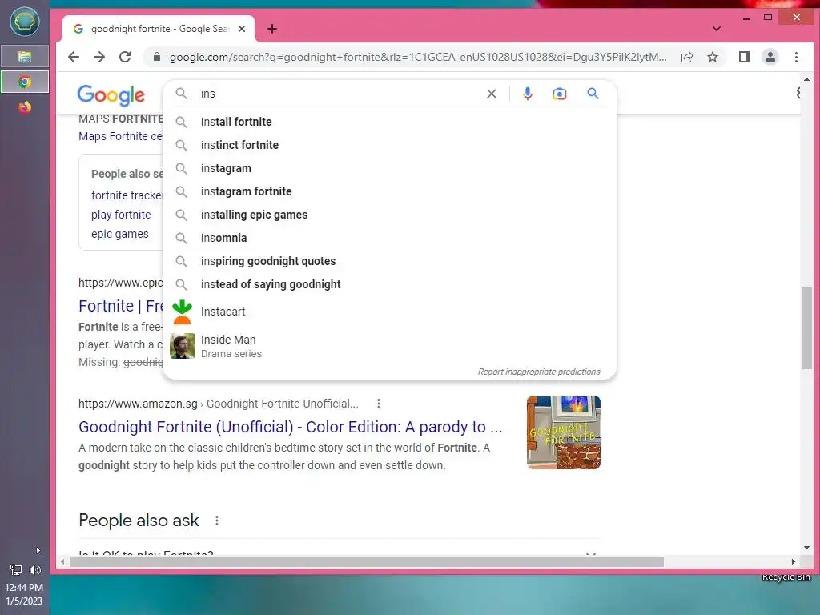Reload the Google search page

coord(125,57)
